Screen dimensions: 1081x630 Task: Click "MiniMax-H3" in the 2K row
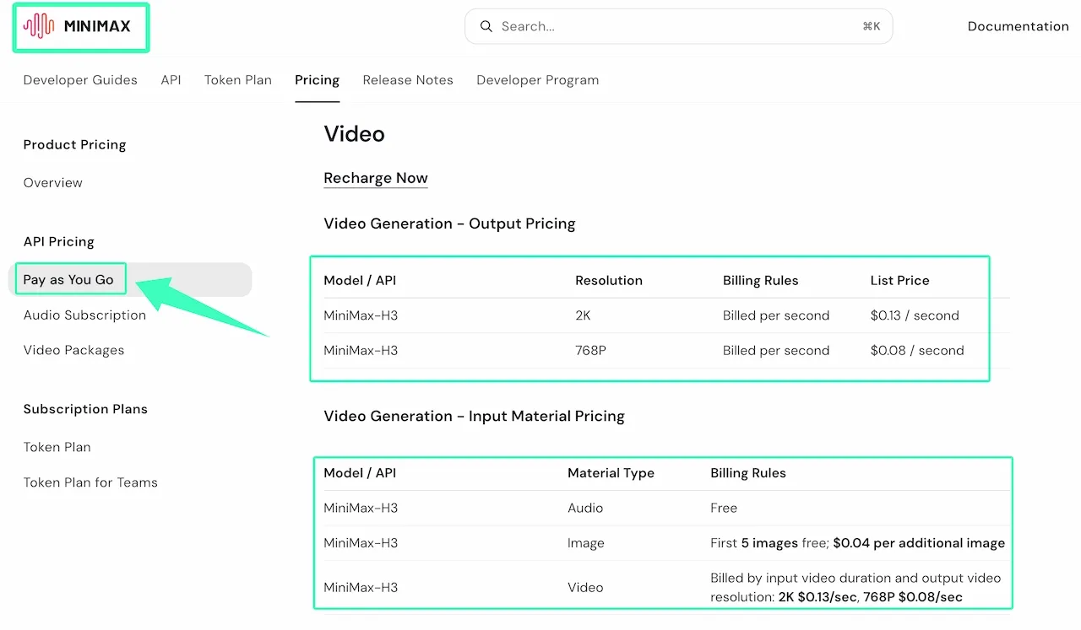361,315
